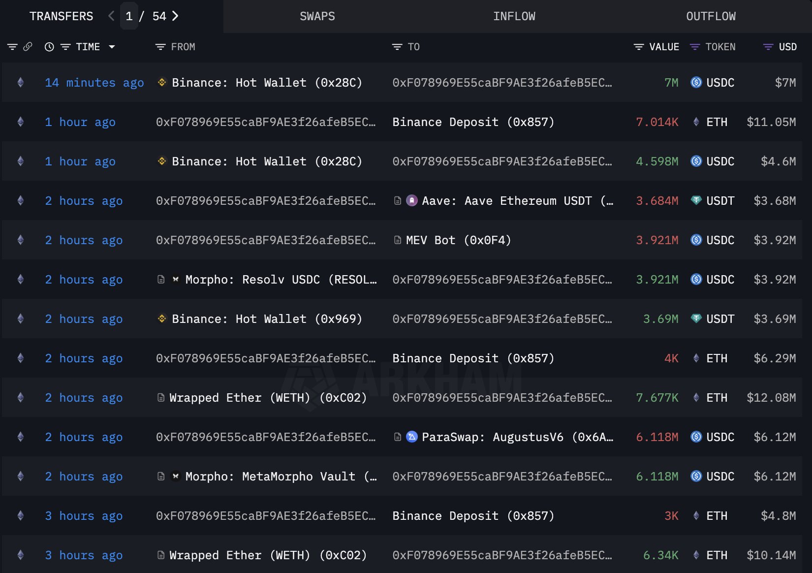Viewport: 812px width, 573px height.
Task: Open MEV Bot (0x0F4) address
Action: click(458, 240)
